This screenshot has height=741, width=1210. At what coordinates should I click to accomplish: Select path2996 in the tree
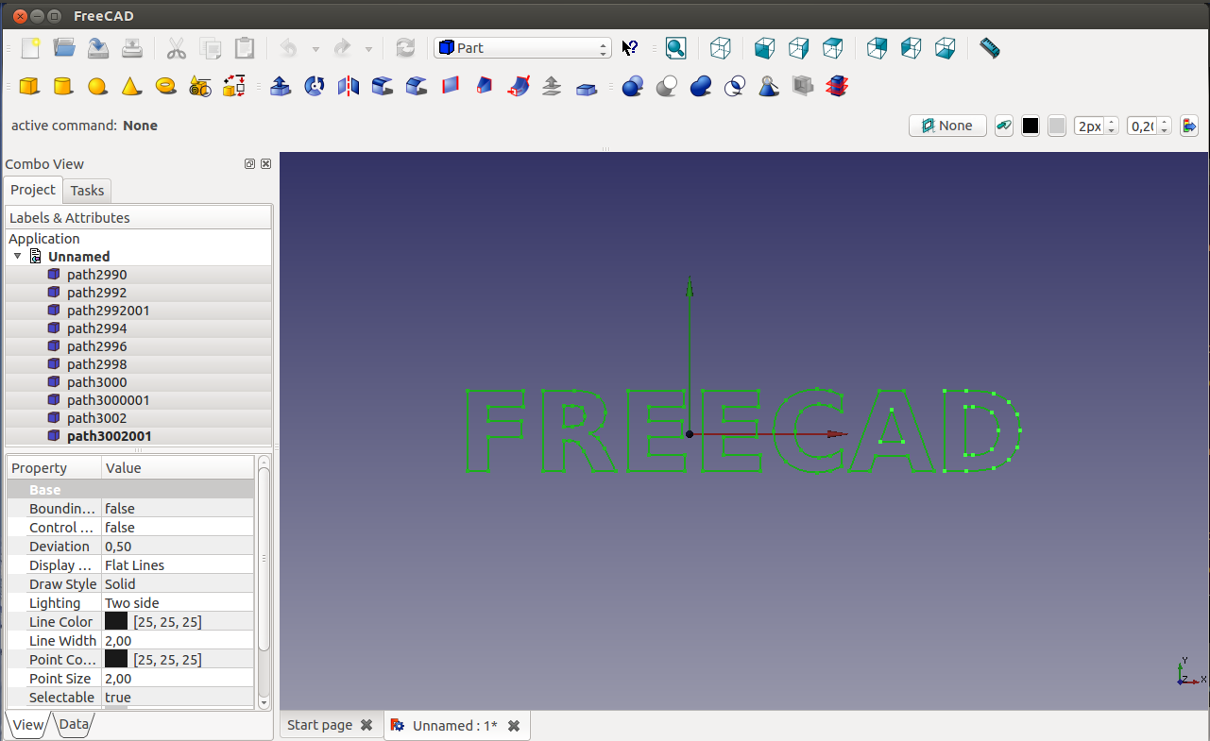(x=96, y=346)
